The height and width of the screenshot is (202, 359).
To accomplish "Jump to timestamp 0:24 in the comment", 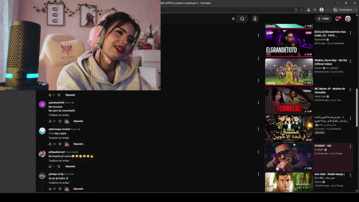I will (x=51, y=134).
